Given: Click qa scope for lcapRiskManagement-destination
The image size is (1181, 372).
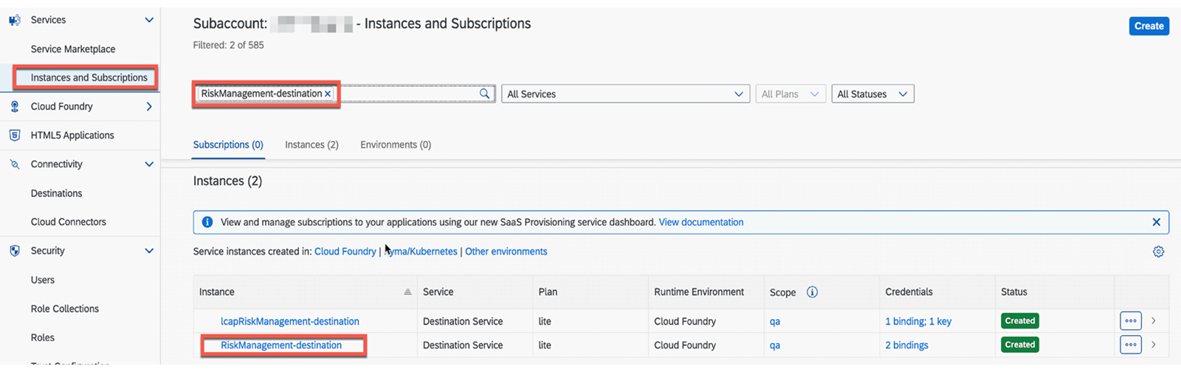Looking at the screenshot, I should 774,321.
